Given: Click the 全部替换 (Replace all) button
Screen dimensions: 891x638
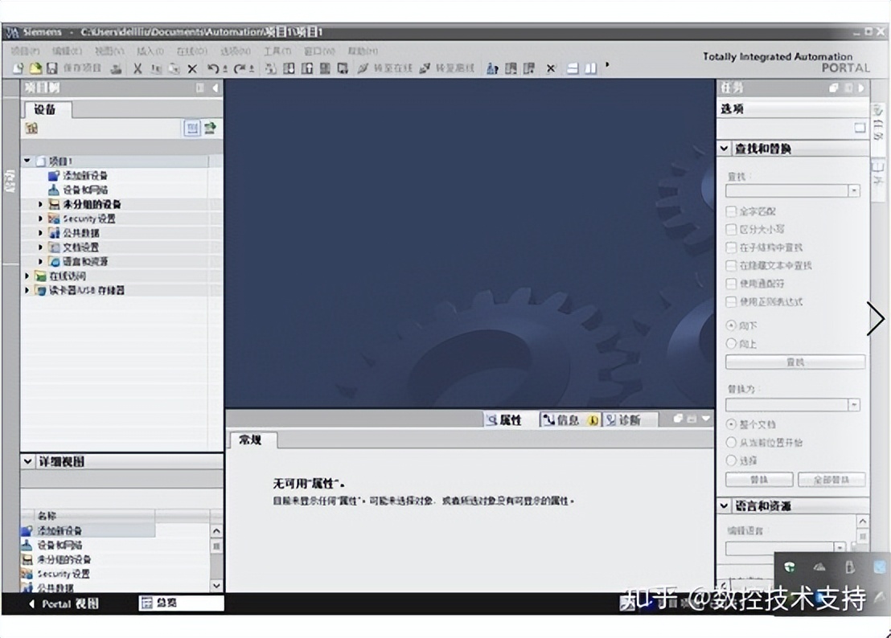Looking at the screenshot, I should [831, 480].
